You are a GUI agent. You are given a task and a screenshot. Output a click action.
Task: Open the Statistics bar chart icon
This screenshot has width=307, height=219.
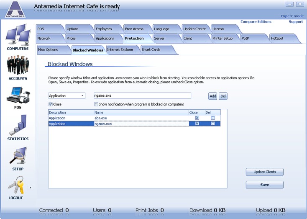pos(18,125)
